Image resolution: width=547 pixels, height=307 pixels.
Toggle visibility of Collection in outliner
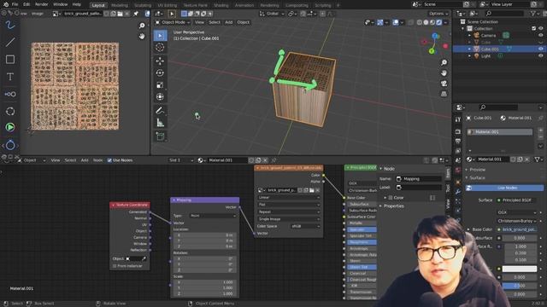tap(541, 28)
